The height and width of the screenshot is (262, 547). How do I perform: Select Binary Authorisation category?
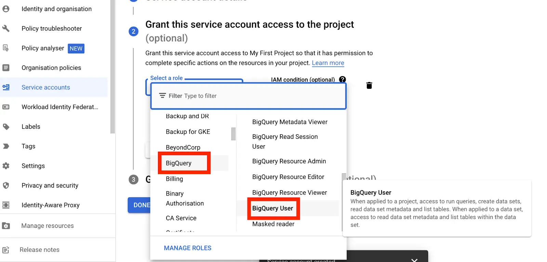(x=185, y=198)
